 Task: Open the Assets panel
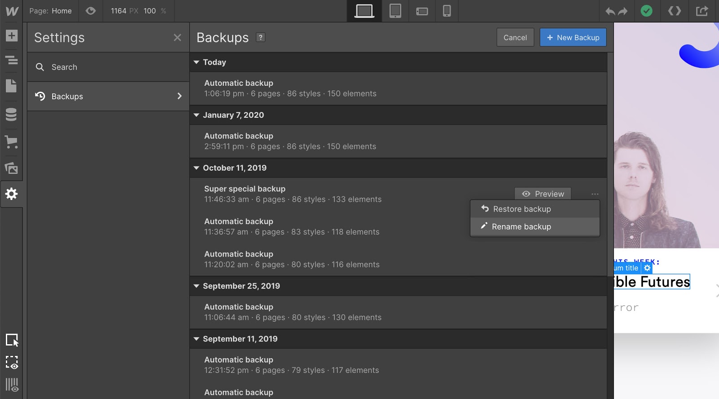[x=11, y=168]
